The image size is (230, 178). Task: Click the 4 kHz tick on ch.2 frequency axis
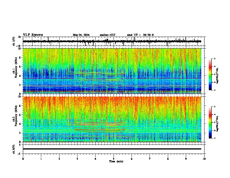20,124
